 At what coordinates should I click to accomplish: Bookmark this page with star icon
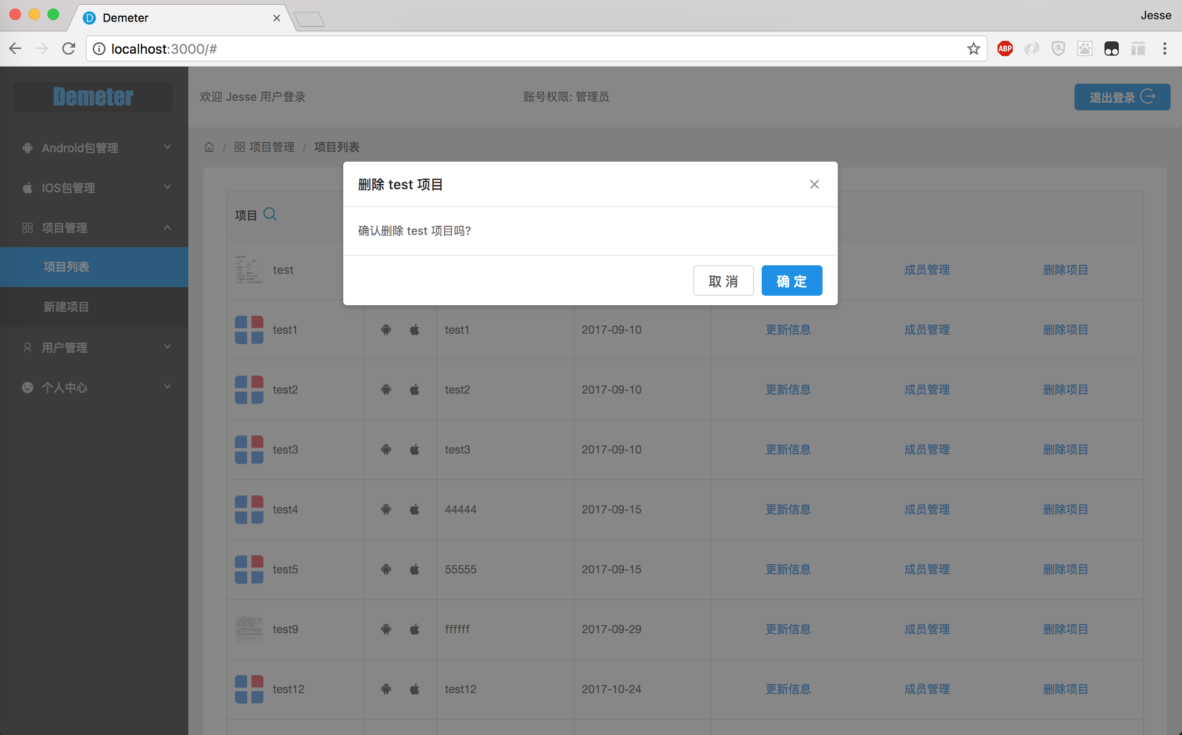pyautogui.click(x=973, y=48)
